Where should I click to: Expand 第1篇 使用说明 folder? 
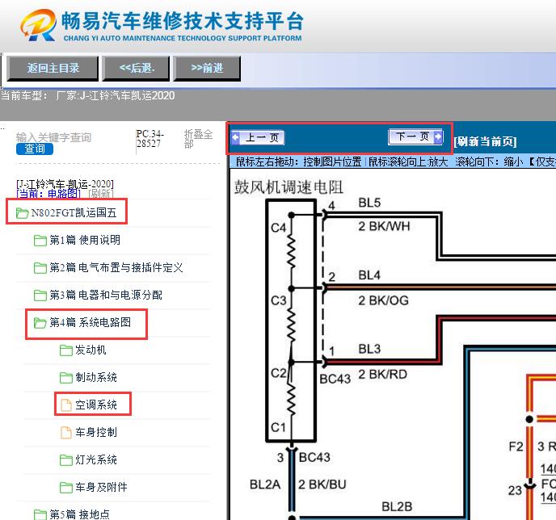pos(85,240)
